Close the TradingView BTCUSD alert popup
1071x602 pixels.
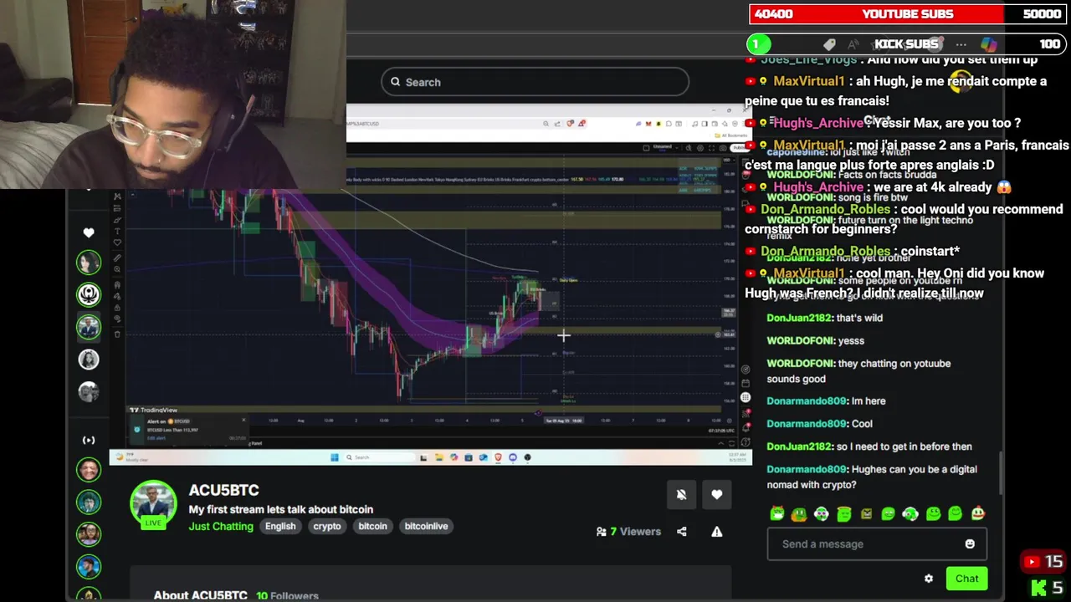tap(243, 421)
